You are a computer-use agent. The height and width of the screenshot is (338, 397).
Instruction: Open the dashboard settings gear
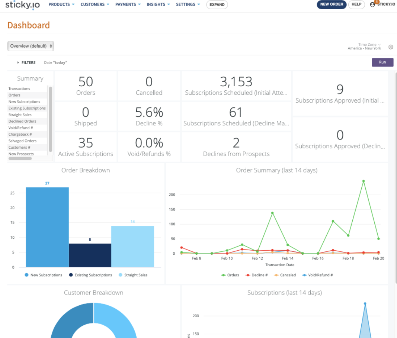coord(391,47)
